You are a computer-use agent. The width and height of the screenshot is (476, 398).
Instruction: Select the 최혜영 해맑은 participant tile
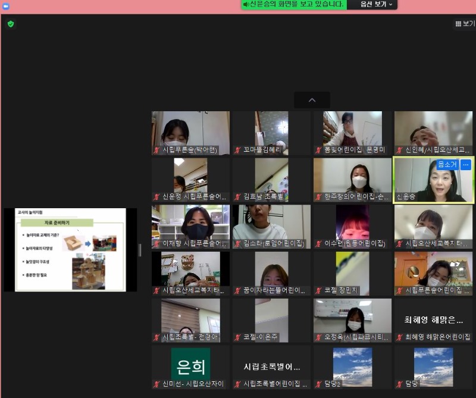click(434, 320)
